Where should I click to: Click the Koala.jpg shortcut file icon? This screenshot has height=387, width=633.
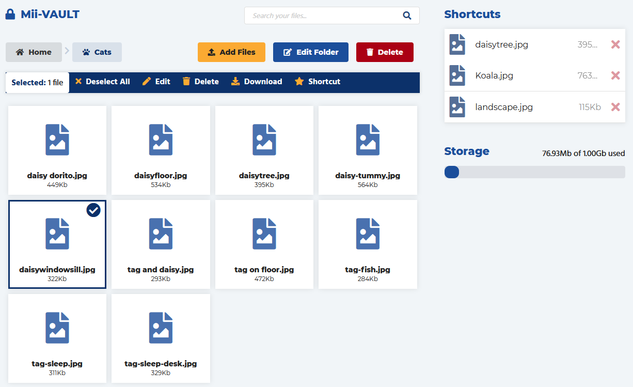point(457,75)
